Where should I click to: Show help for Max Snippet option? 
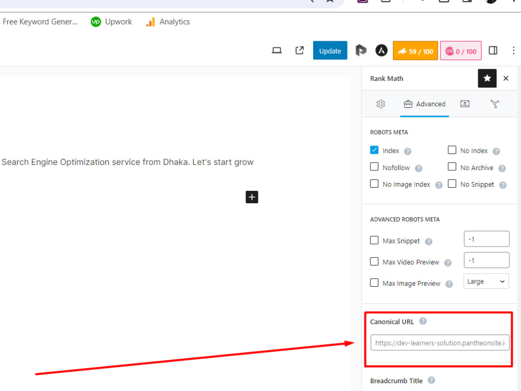(429, 242)
